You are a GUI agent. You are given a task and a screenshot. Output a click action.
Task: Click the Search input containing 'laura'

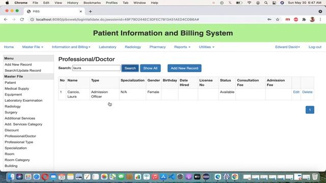click(96, 68)
